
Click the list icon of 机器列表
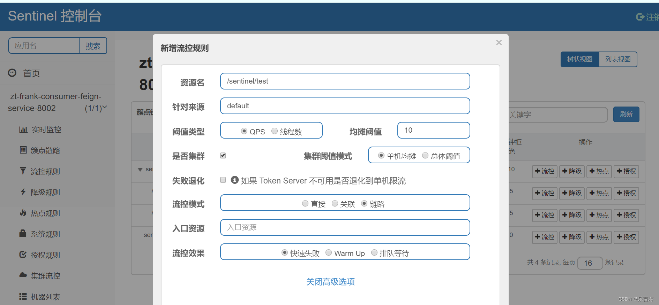tap(23, 296)
